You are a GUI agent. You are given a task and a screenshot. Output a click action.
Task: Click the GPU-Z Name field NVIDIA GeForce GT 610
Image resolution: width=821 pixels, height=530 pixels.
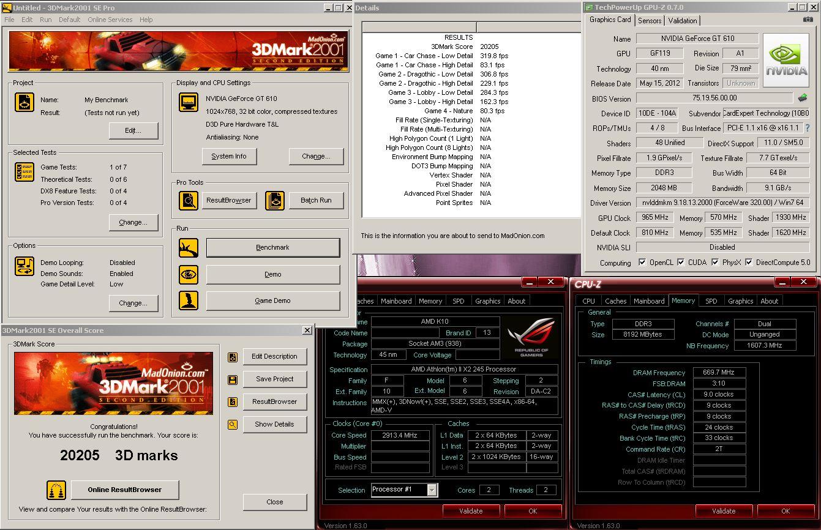(697, 39)
